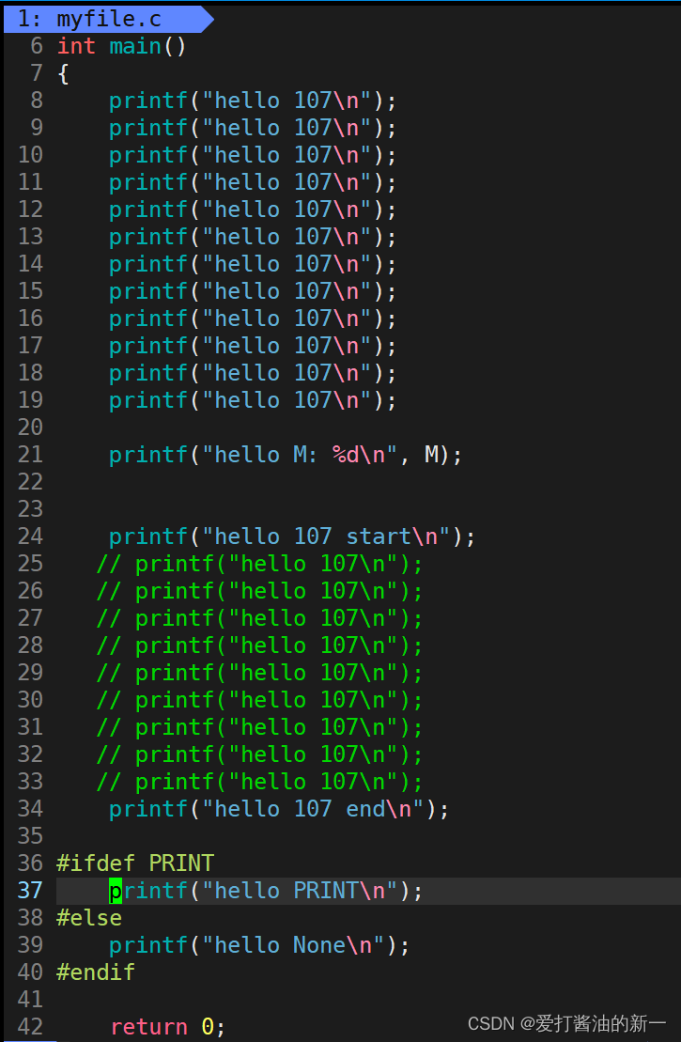Screen dimensions: 681x1042
Task: Click the opening brace on line 7
Action: pyautogui.click(x=63, y=73)
